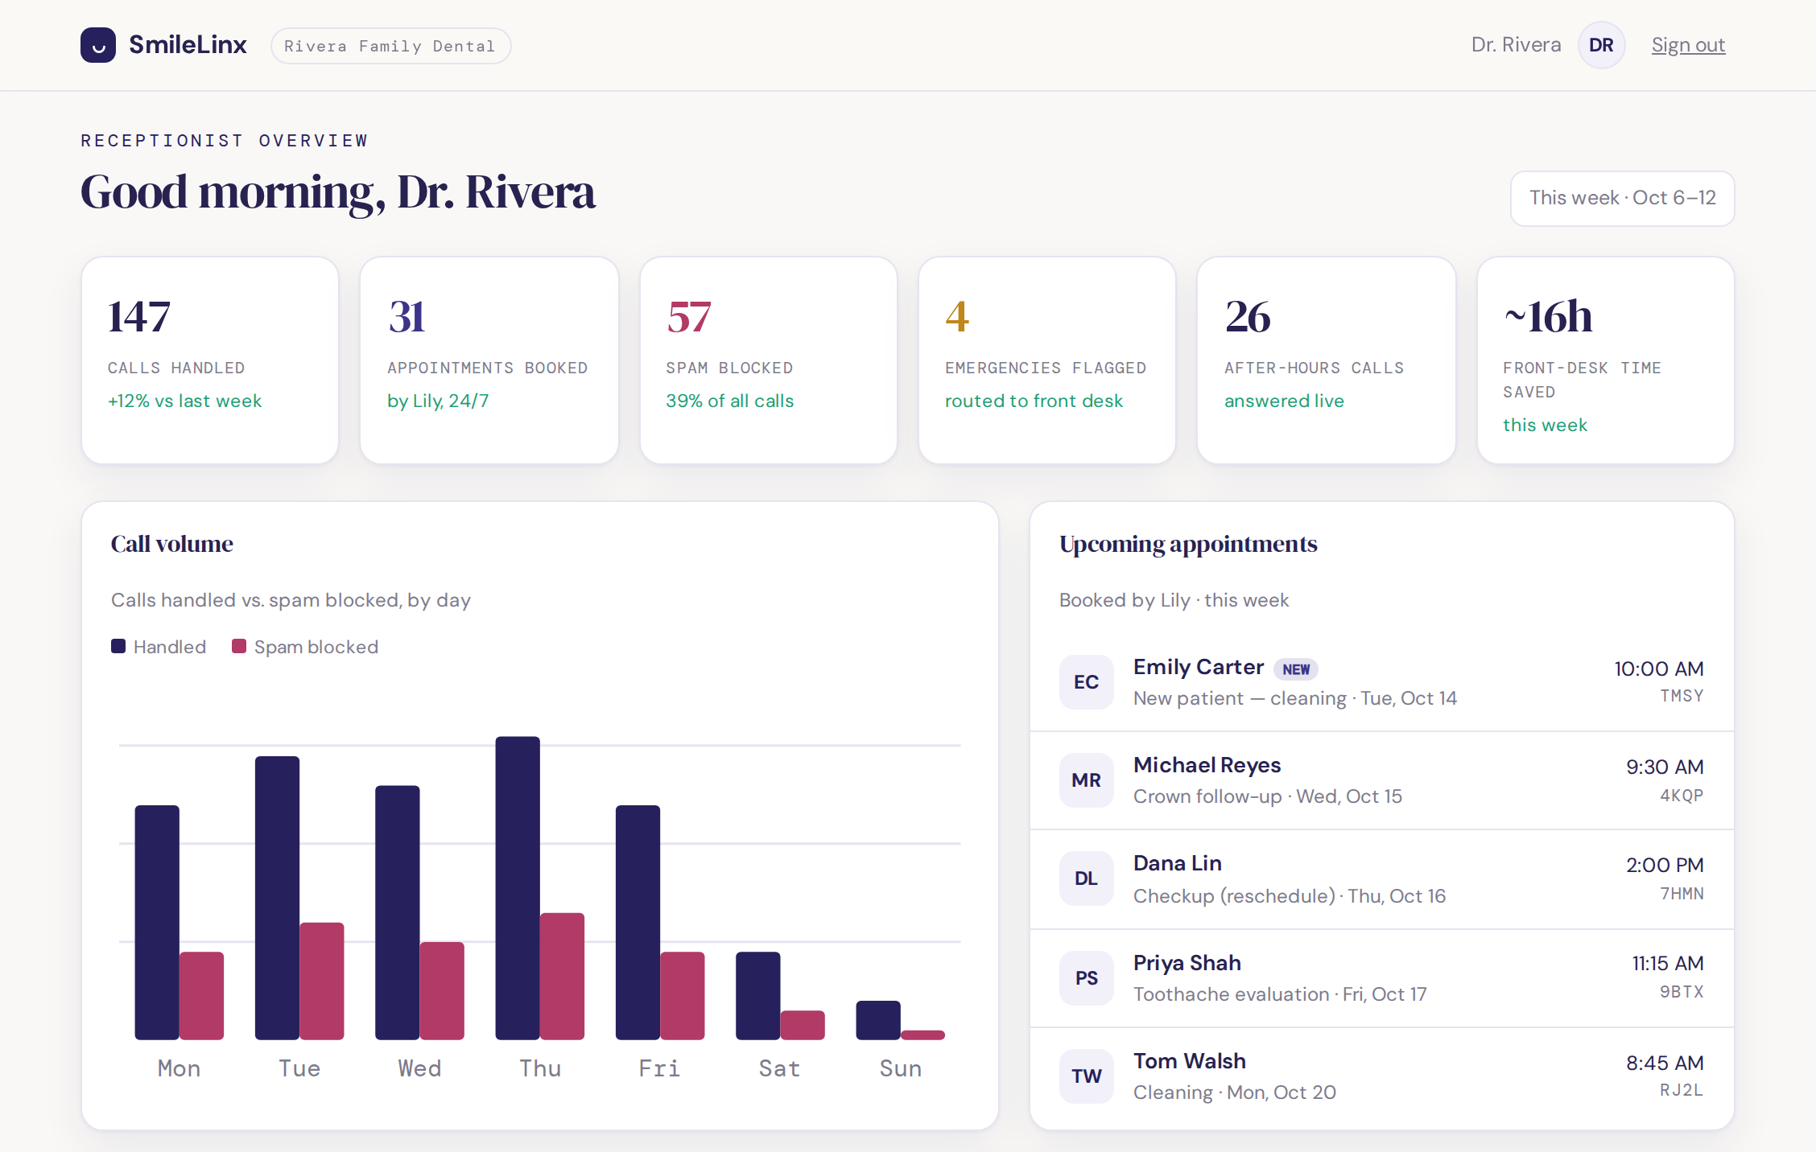Click the Sign out link
The image size is (1816, 1152).
1688,45
